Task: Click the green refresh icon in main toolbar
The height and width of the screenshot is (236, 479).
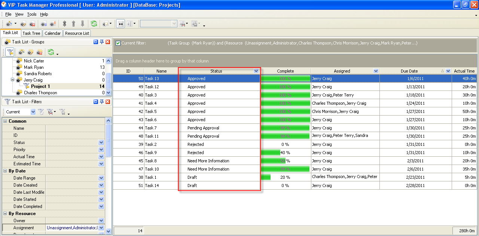Action: [94, 24]
